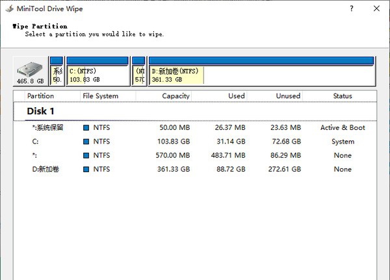390x280 pixels.
Task: Select the *:系统保留 partition row
Action: [195, 128]
